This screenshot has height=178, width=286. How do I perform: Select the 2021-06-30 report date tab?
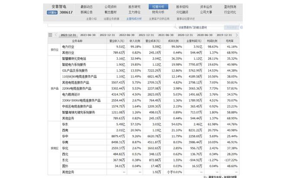tap(166, 35)
